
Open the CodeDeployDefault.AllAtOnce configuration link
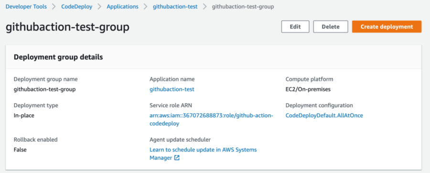[x=324, y=115]
